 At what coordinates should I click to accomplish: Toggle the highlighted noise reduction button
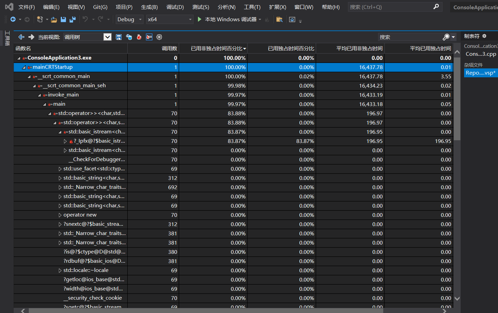pos(149,37)
